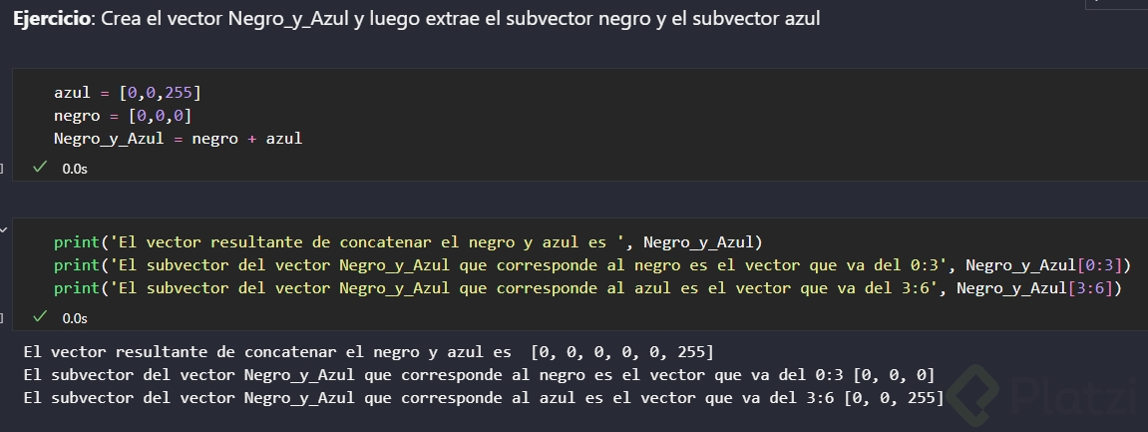Click the execution count bracket of the first cell
This screenshot has height=432, width=1148.
coord(3,168)
